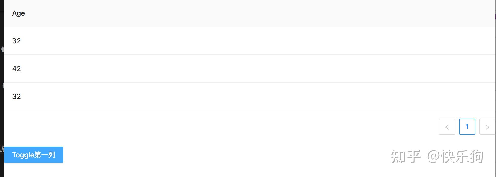Select the first table row showing 32
The image size is (496, 177).
(250, 41)
